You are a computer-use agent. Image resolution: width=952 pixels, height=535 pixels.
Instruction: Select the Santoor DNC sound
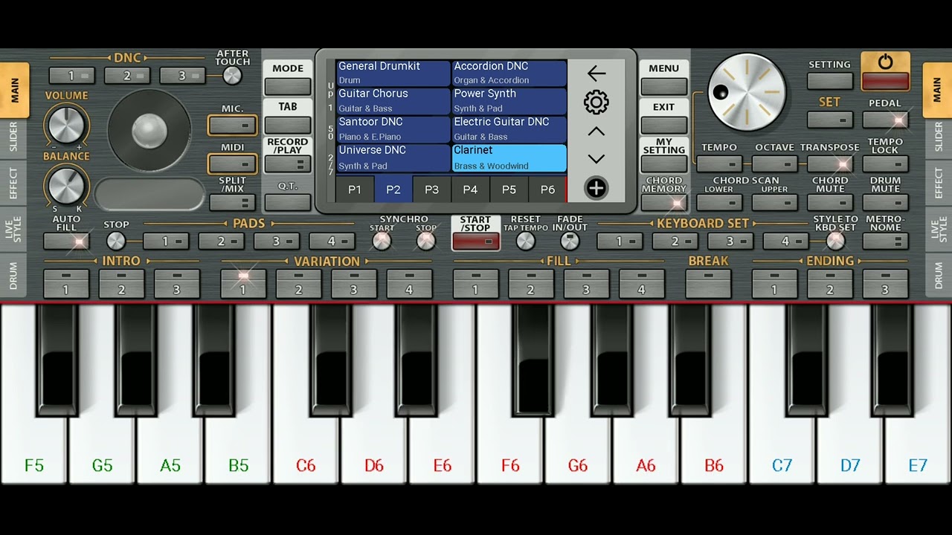tap(393, 129)
